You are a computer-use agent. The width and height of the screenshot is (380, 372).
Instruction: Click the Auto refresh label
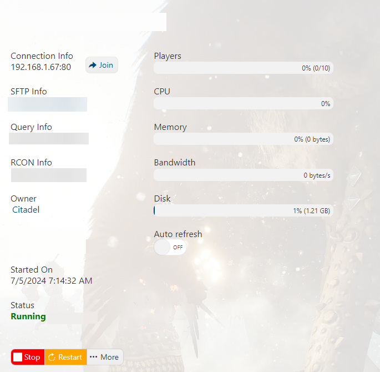pyautogui.click(x=178, y=234)
